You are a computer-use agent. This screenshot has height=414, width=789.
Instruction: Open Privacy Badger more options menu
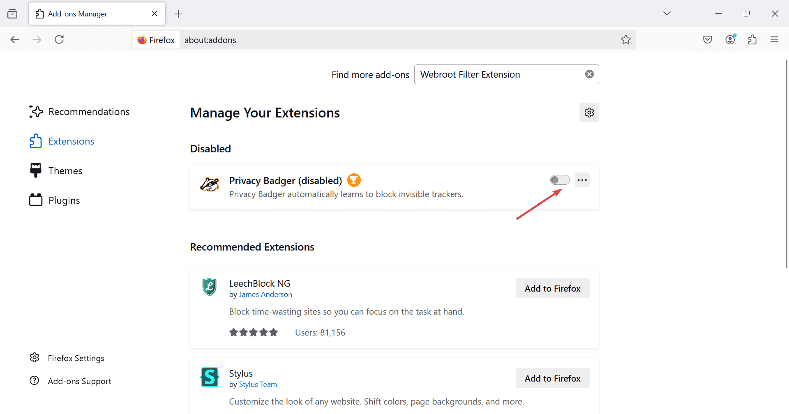point(582,180)
